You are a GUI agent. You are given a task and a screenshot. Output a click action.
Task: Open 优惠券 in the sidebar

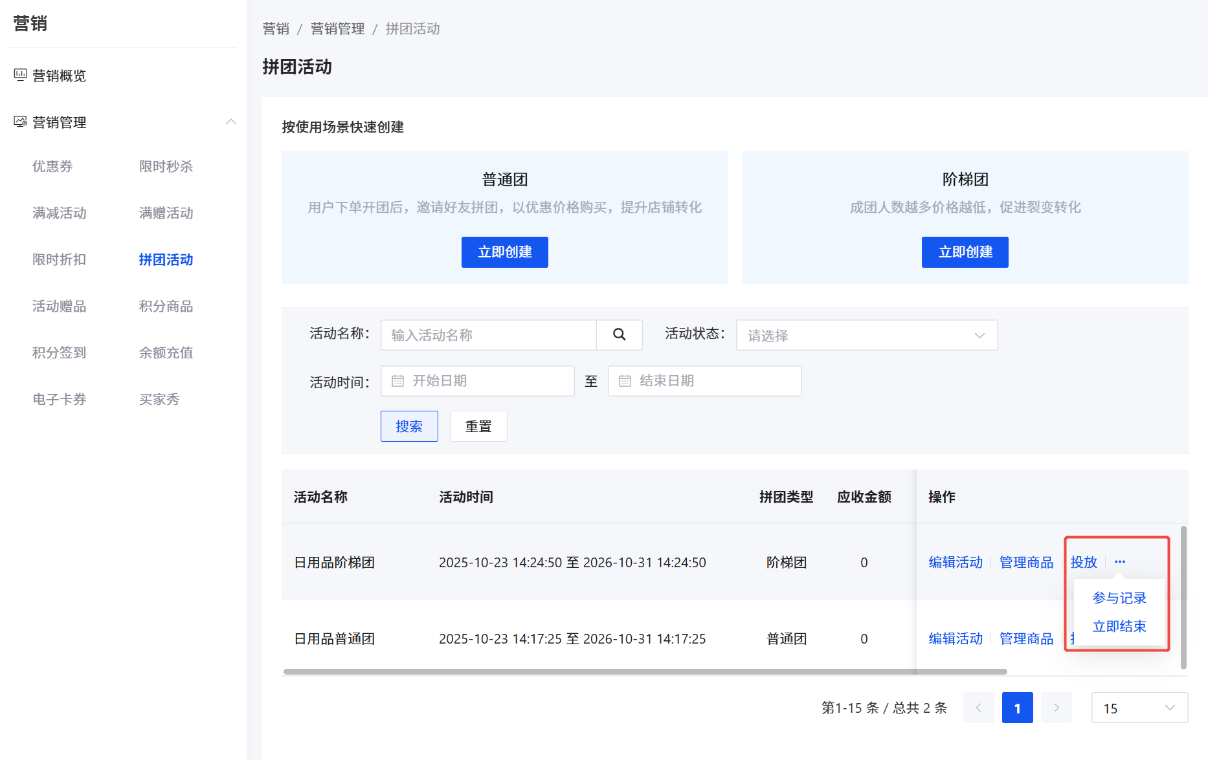coord(52,166)
